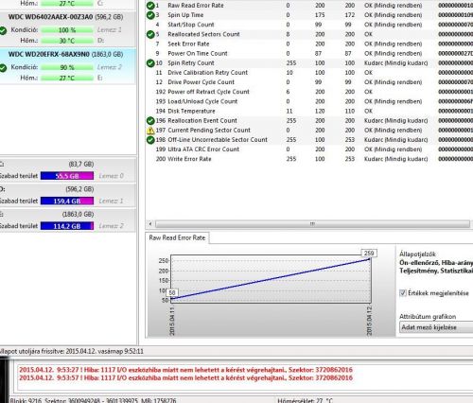Screen dimensions: 473x403
Task: Select the Write Error Rate attribute row
Action: click(x=309, y=159)
